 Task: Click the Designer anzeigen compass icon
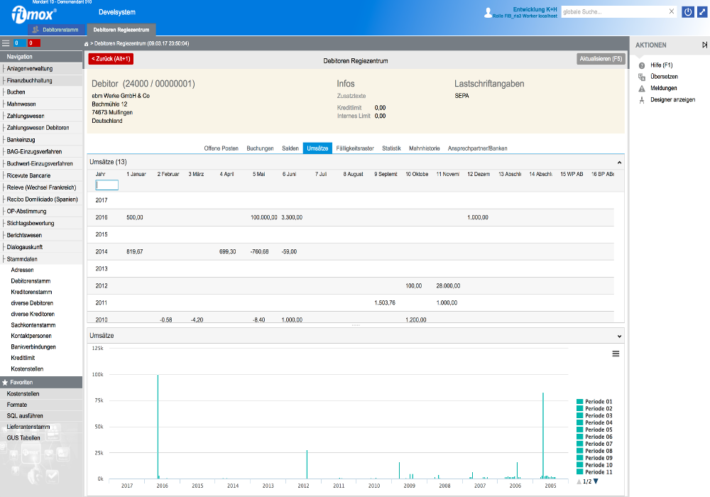[x=641, y=99]
